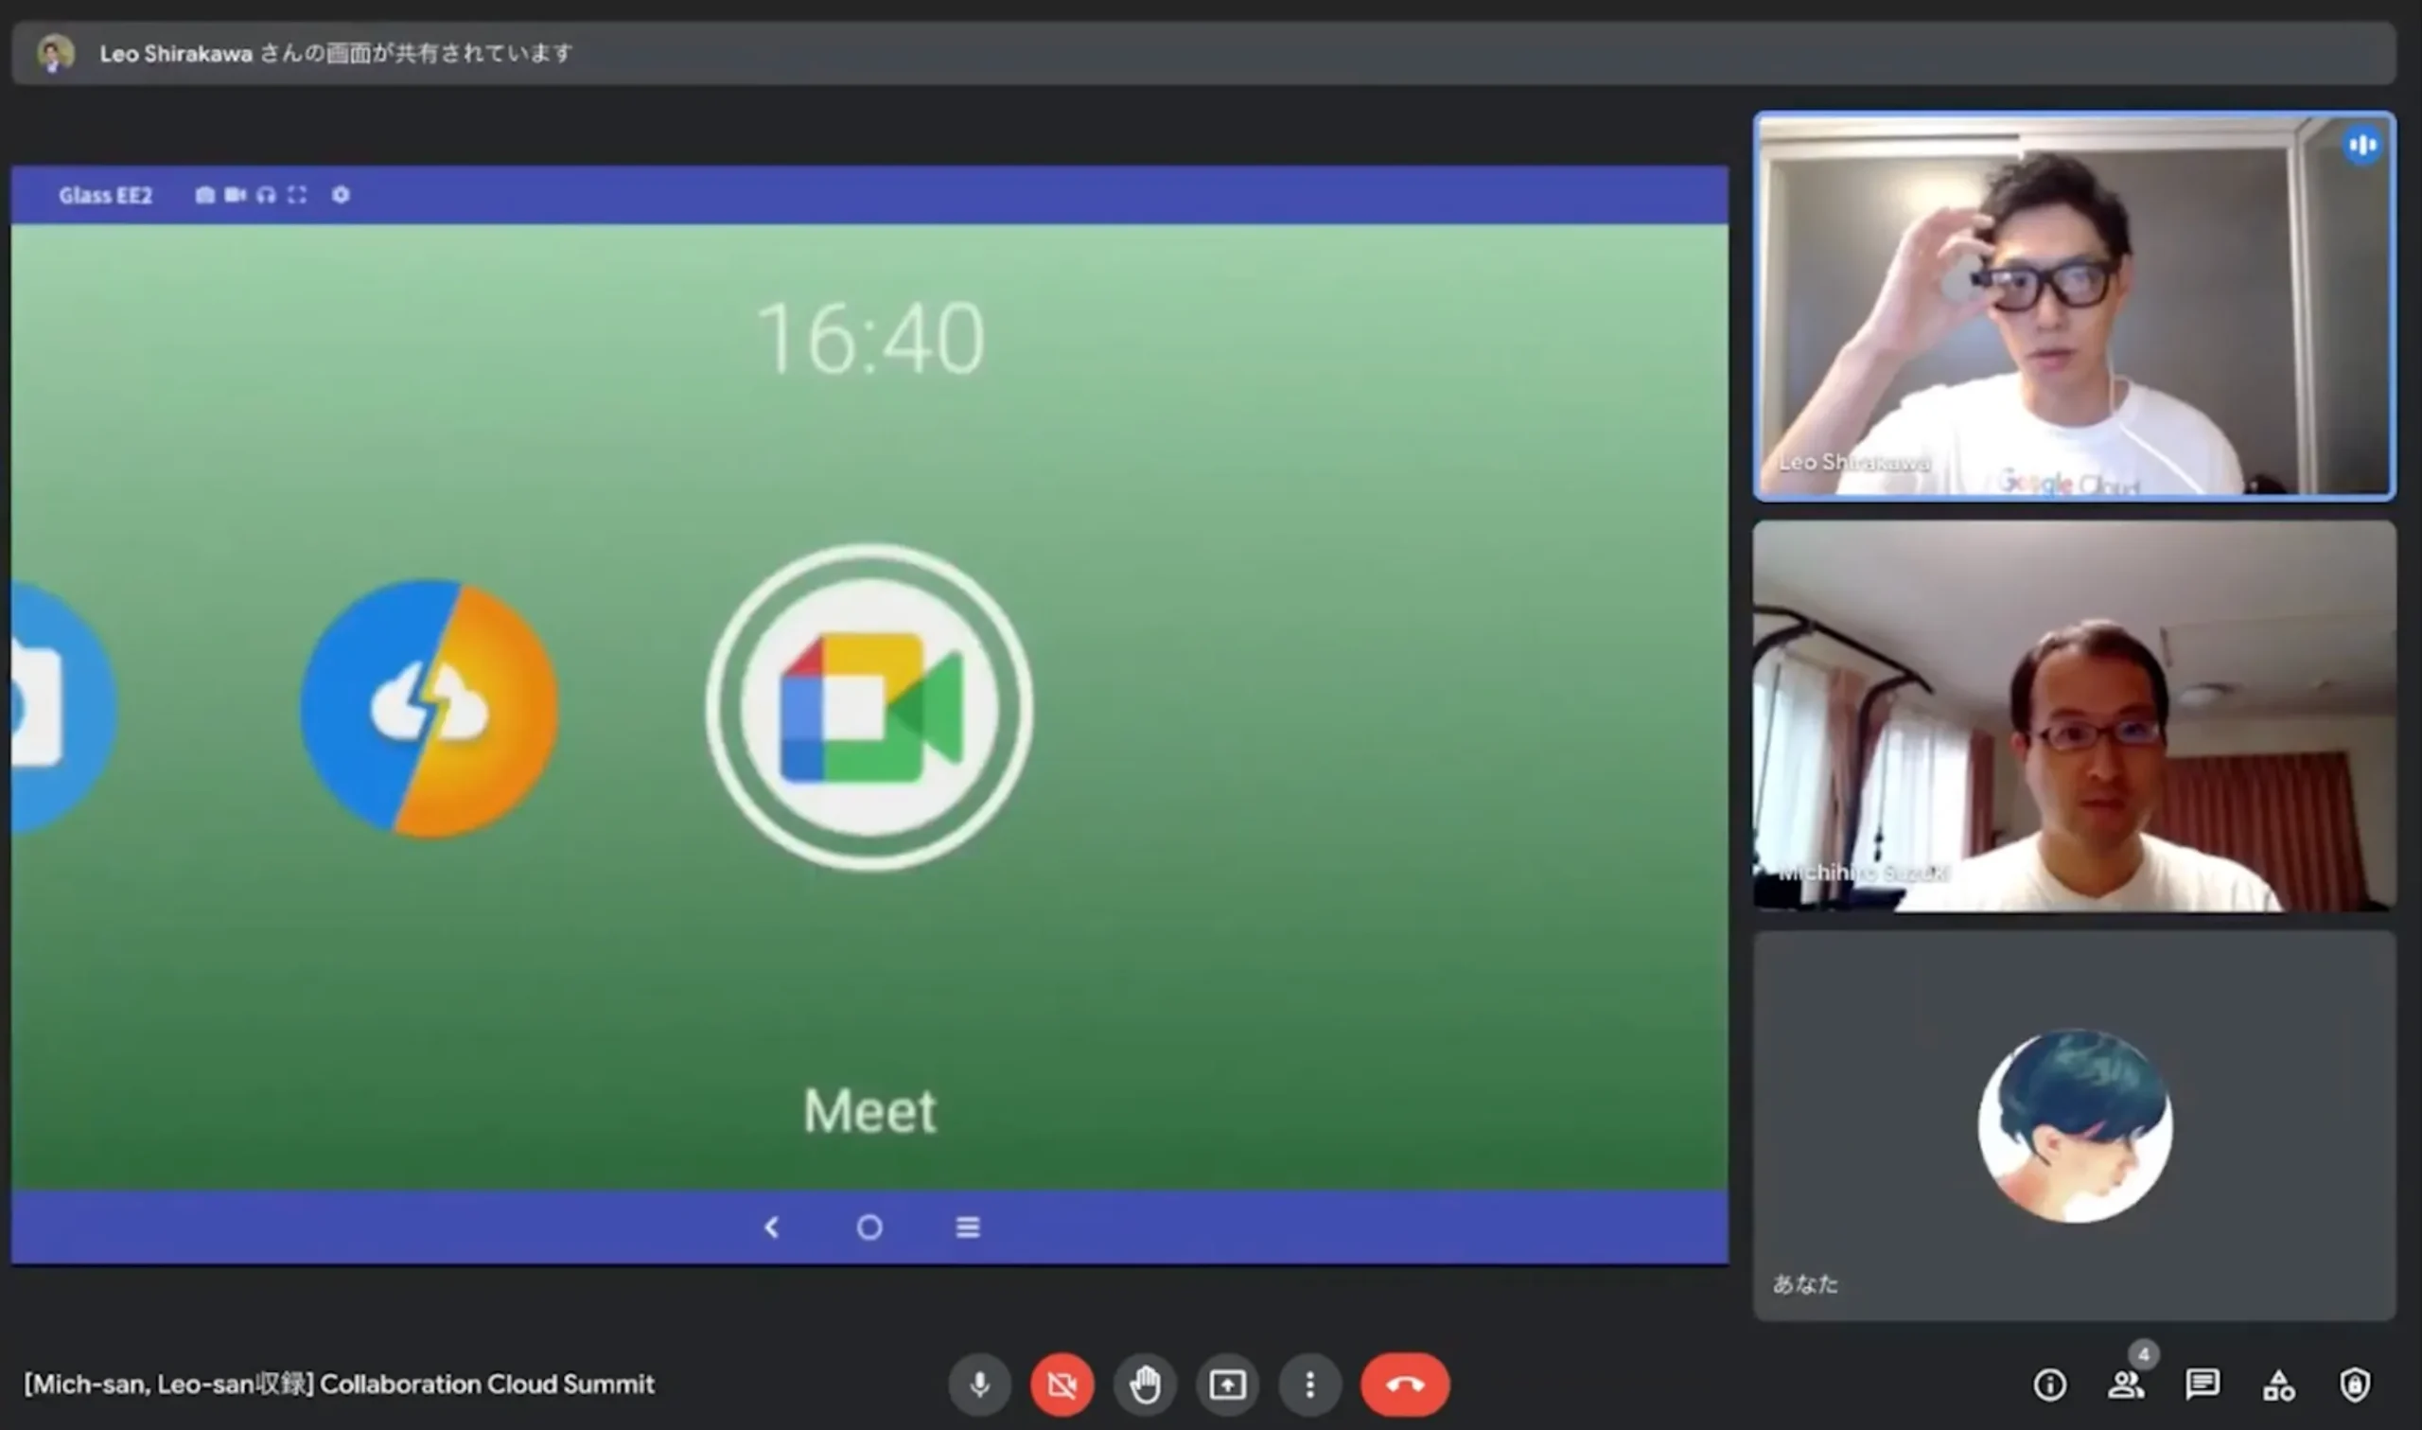Tap the Android recents menu button
Screen dimensions: 2422x1430
(968, 1227)
